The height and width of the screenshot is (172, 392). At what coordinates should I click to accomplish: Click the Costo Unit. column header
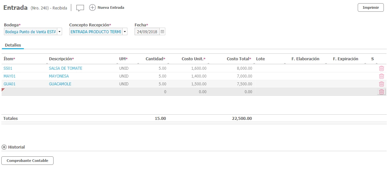coord(193,59)
